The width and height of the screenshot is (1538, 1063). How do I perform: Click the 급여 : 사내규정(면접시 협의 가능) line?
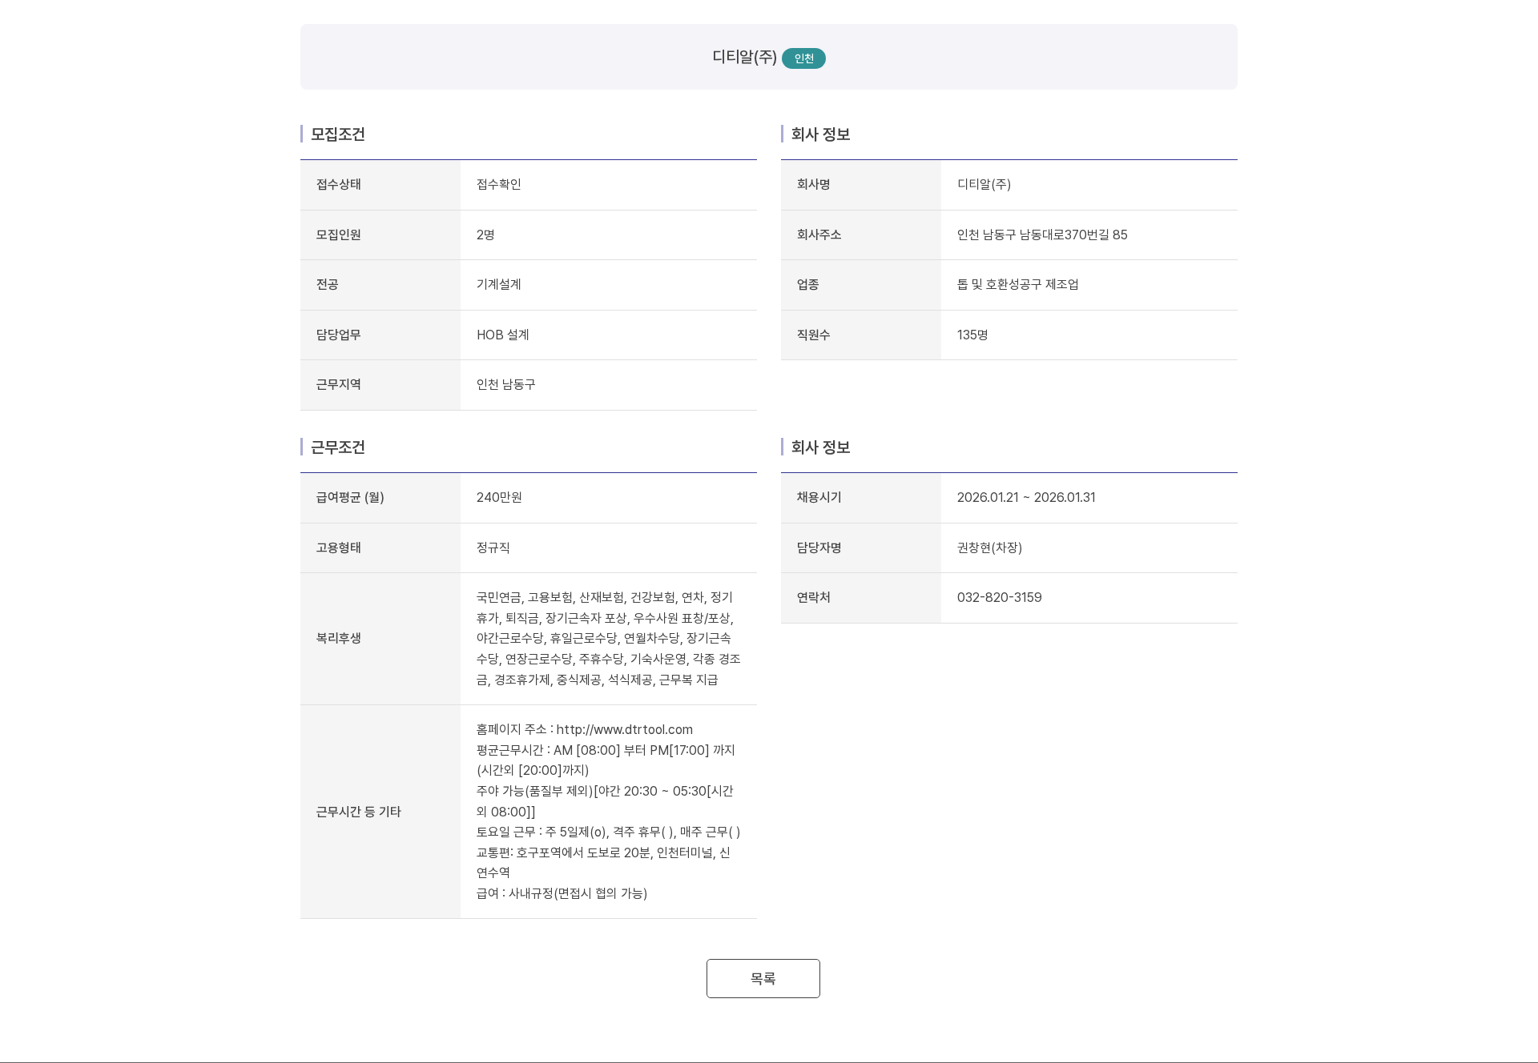tap(562, 893)
